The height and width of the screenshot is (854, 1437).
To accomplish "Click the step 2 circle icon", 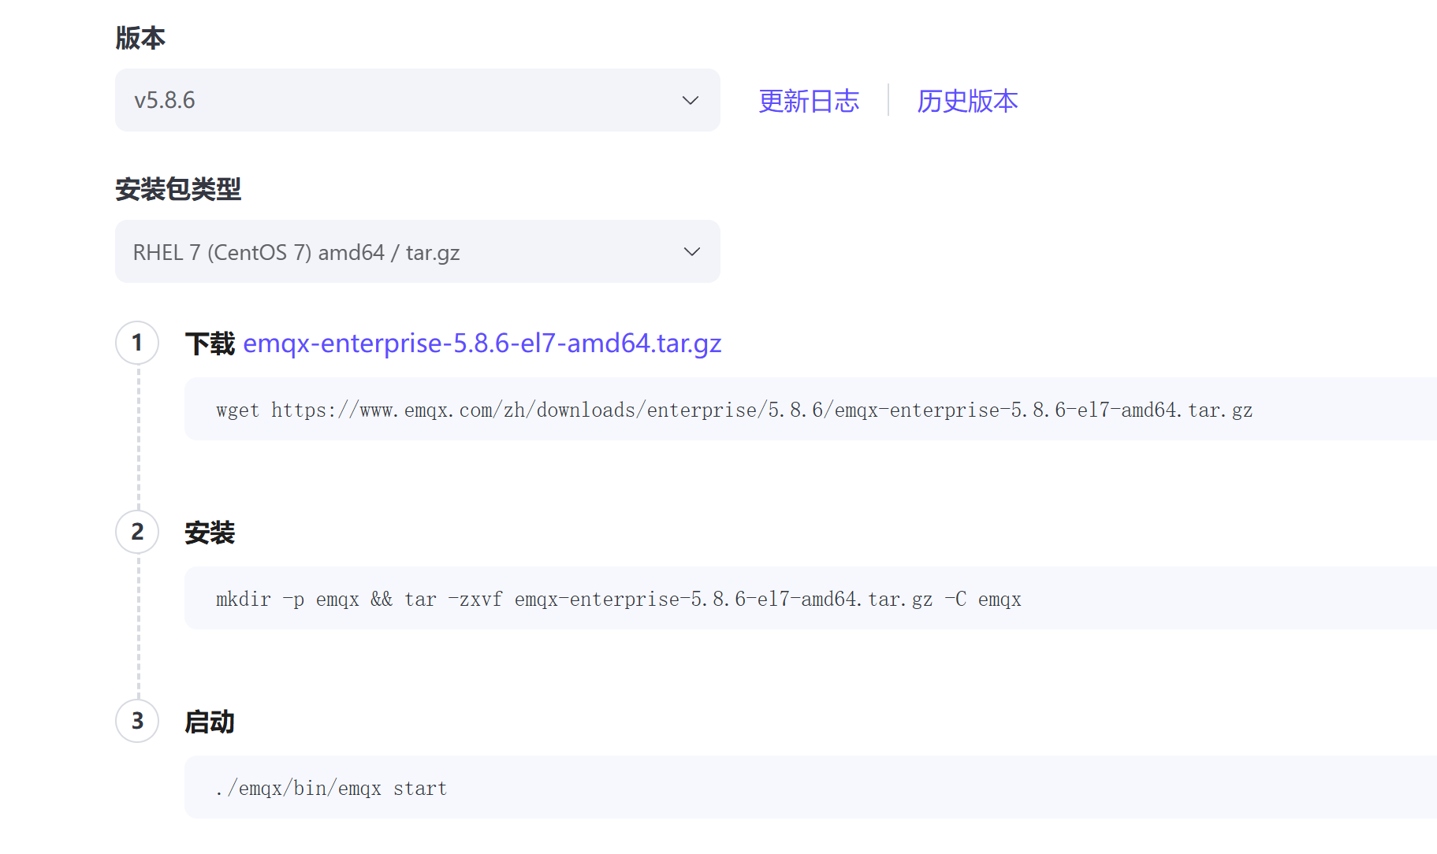I will [137, 532].
